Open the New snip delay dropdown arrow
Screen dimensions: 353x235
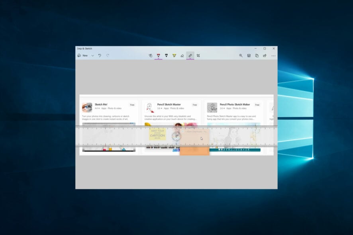click(92, 56)
